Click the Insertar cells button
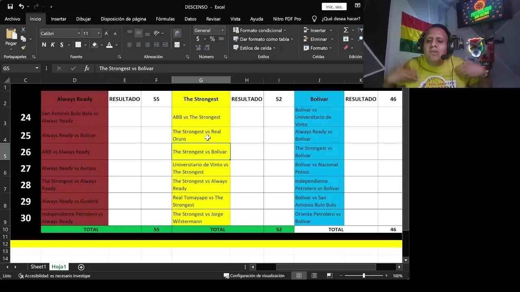The height and width of the screenshot is (292, 520). 318,30
